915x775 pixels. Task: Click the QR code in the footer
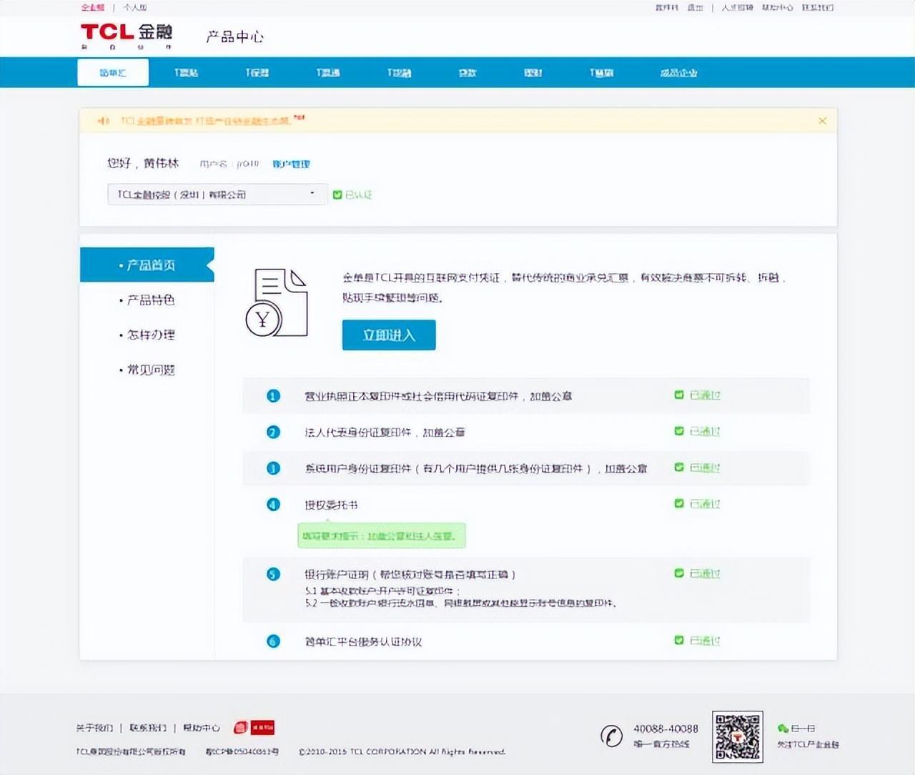coord(738,736)
